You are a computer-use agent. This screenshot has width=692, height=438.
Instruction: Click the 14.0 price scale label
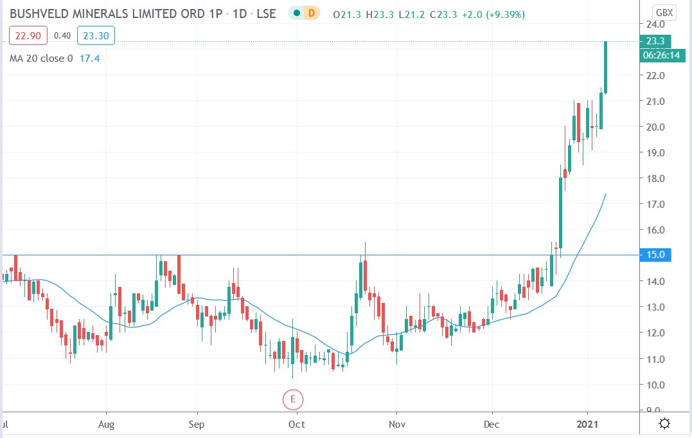click(x=655, y=281)
